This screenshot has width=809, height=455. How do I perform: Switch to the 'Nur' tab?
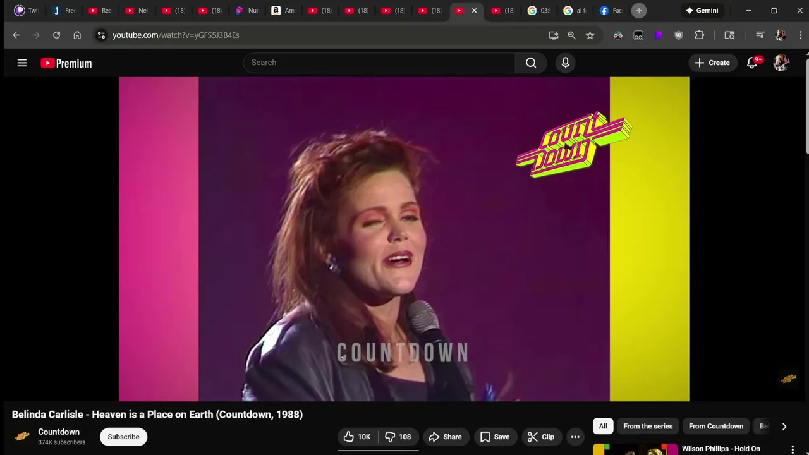tap(246, 11)
